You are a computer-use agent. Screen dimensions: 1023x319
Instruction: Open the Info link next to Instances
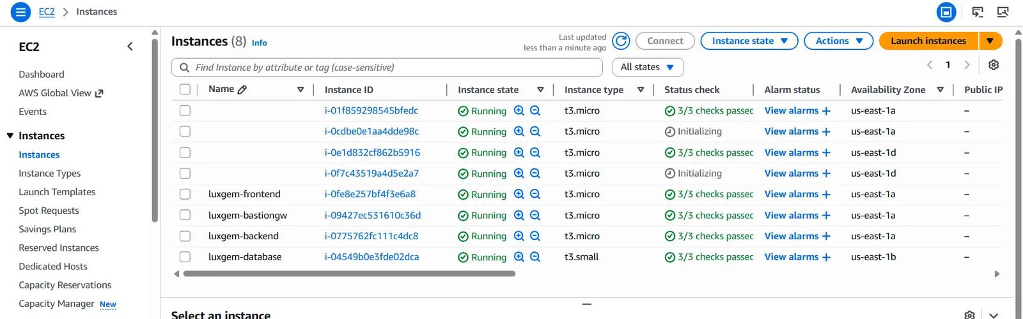[x=259, y=43]
